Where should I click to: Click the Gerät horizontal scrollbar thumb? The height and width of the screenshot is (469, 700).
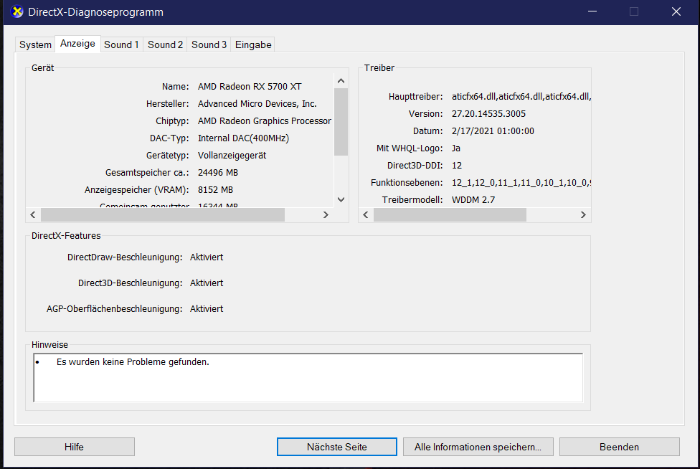click(x=163, y=214)
